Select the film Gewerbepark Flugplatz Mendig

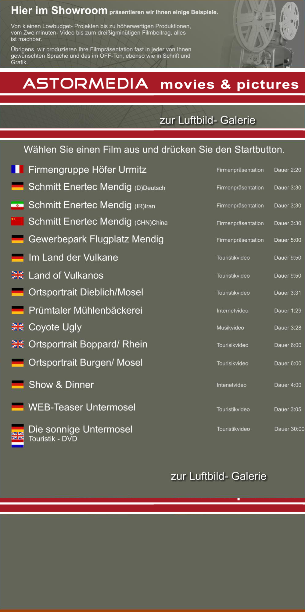point(96,239)
